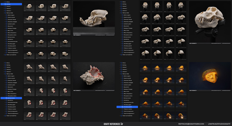
Task: Expand the Papio cynocephalus folder in the bulldog skull panel
Action: pos(4,55)
